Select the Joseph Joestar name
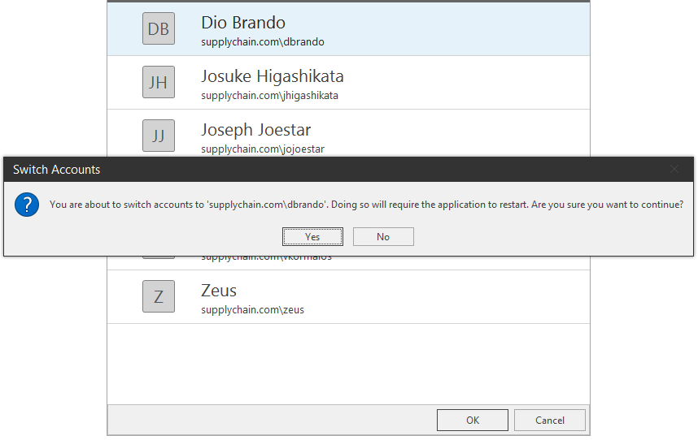The height and width of the screenshot is (440, 698). [x=256, y=130]
